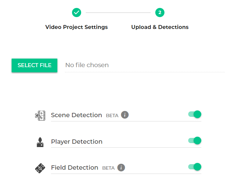
Task: Click the BETA badge beside Field Detection
Action: pyautogui.click(x=108, y=168)
